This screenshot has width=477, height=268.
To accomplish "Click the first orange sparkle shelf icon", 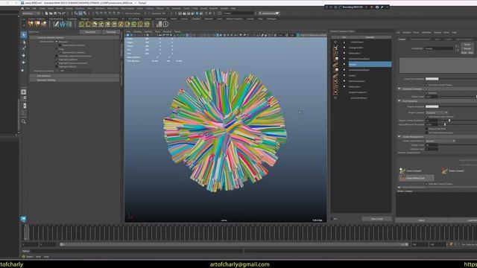I will click(x=31, y=24).
